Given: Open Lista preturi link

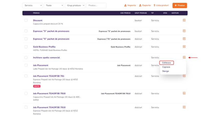Looking at the screenshot, I should coord(161,5).
